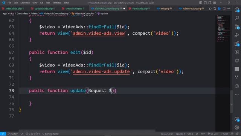The width and height of the screenshot is (241, 136).
Task: Click the Spell checker status item
Action: [224, 134]
